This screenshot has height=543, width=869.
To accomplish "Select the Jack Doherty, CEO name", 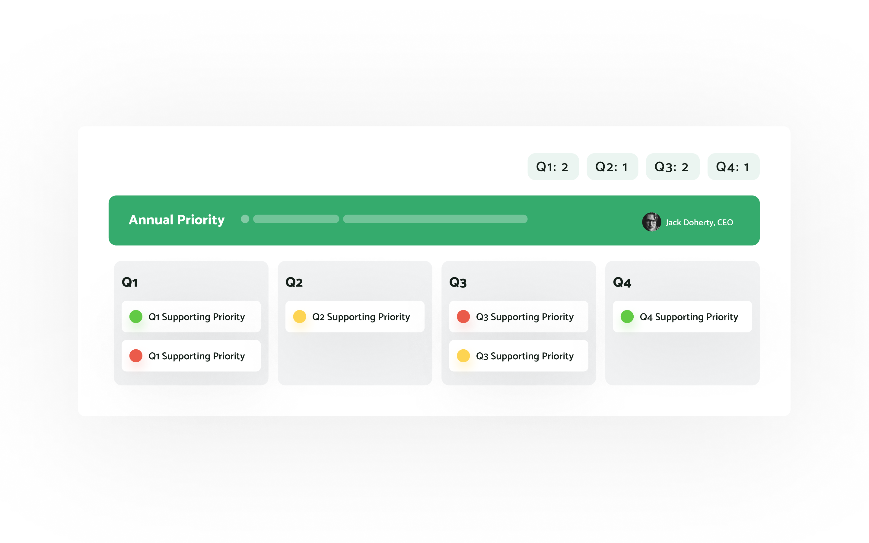I will (699, 223).
